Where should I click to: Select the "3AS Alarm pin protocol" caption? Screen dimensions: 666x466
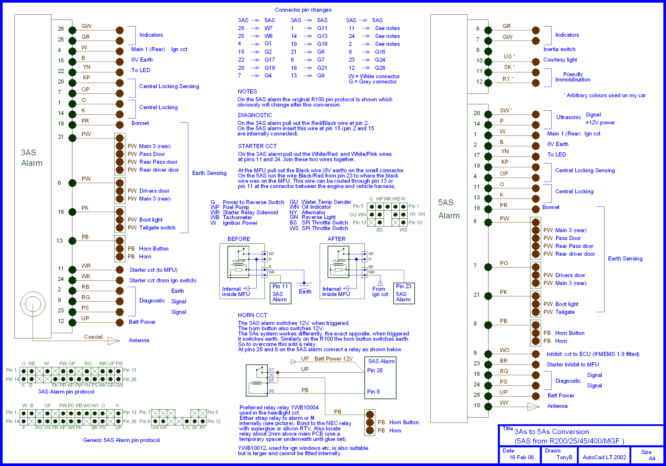(66, 392)
